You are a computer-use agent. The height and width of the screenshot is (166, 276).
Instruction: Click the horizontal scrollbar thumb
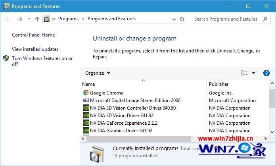pyautogui.click(x=139, y=139)
